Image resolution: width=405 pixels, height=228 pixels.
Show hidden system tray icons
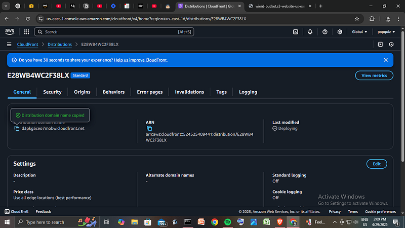pyautogui.click(x=335, y=222)
